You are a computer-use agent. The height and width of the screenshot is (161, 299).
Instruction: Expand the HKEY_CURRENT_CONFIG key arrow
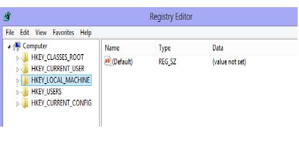pos(17,104)
